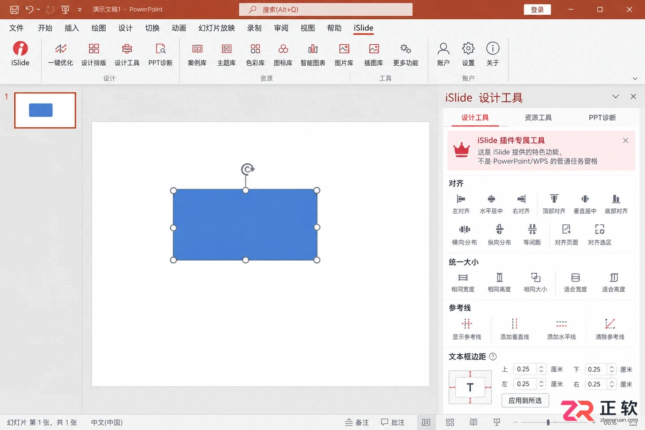Open Smart Charts (智能图表)
This screenshot has height=430, width=645.
313,55
